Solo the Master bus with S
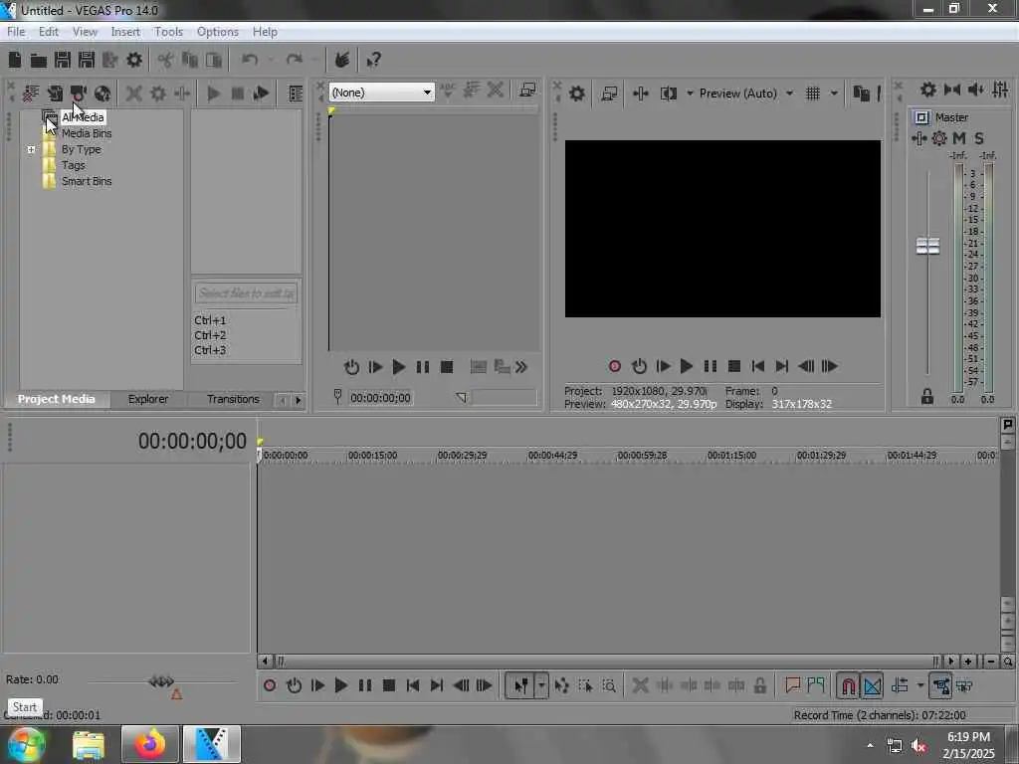This screenshot has width=1019, height=764. pyautogui.click(x=979, y=138)
